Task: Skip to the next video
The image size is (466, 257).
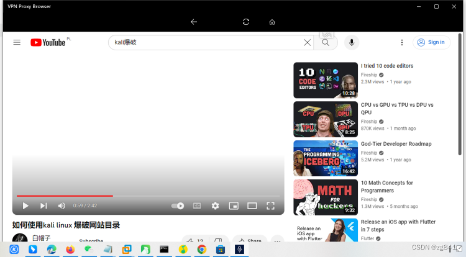Action: coord(43,205)
